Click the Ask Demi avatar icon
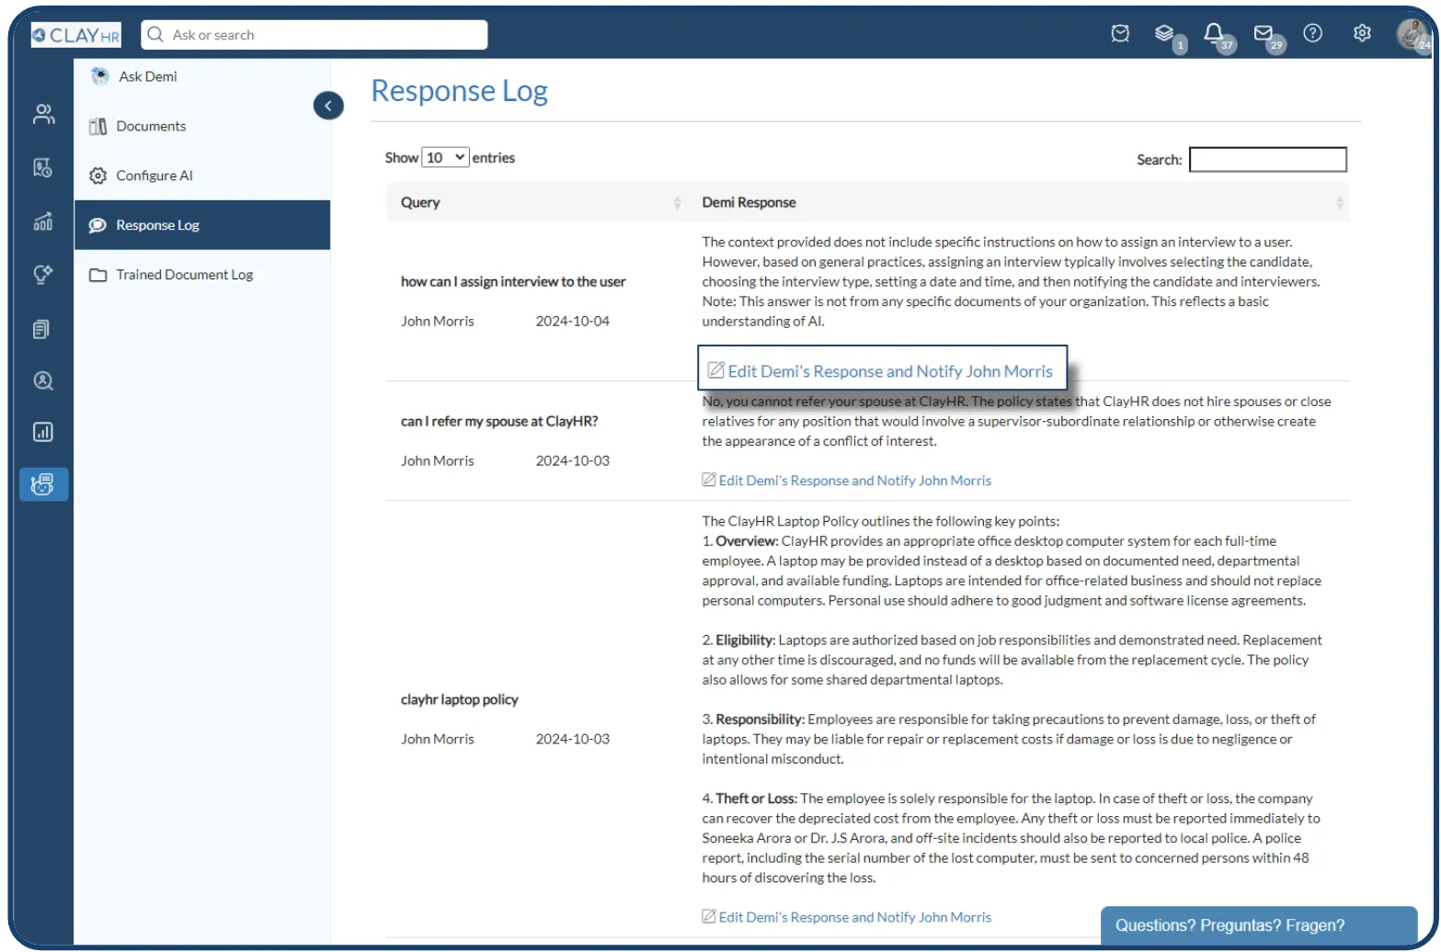 tap(99, 76)
